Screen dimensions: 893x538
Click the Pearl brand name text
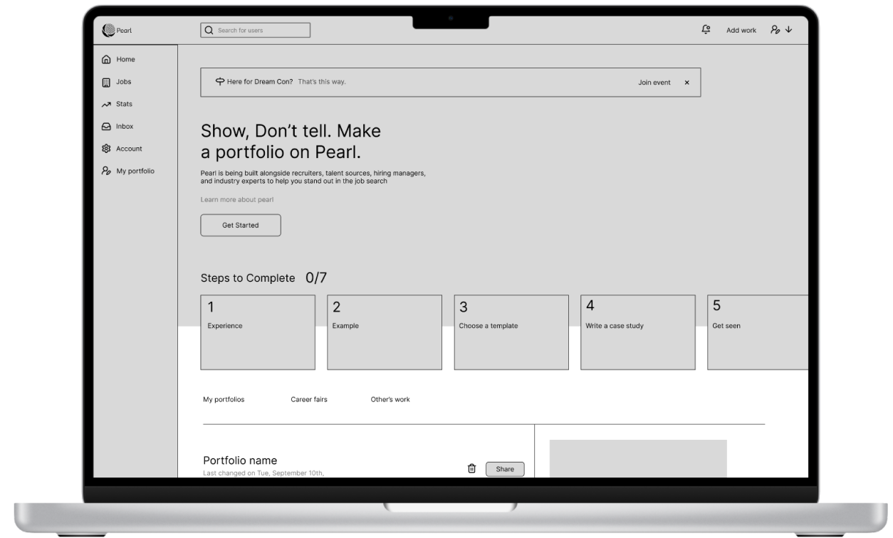coord(125,31)
